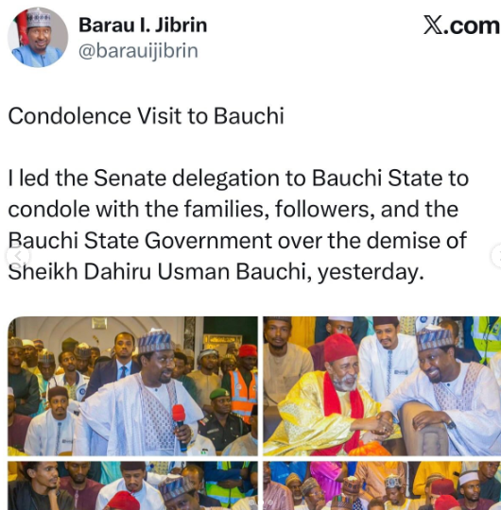Click the "Bauchi State Government" text line
501x510 pixels.
click(140, 241)
